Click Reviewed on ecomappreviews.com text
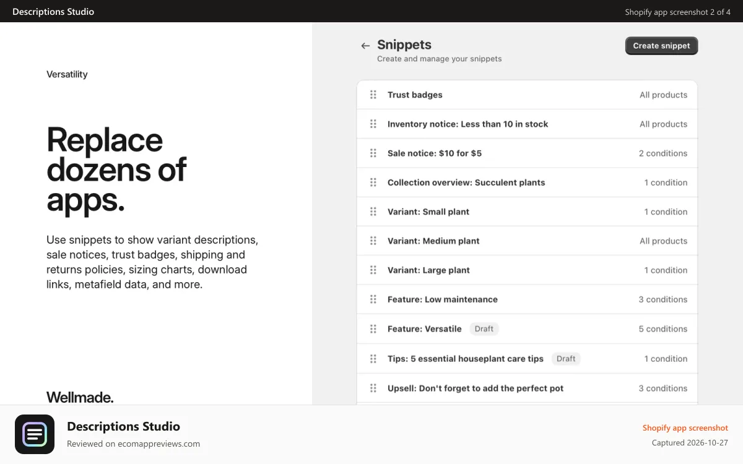The height and width of the screenshot is (464, 743). [x=133, y=444]
